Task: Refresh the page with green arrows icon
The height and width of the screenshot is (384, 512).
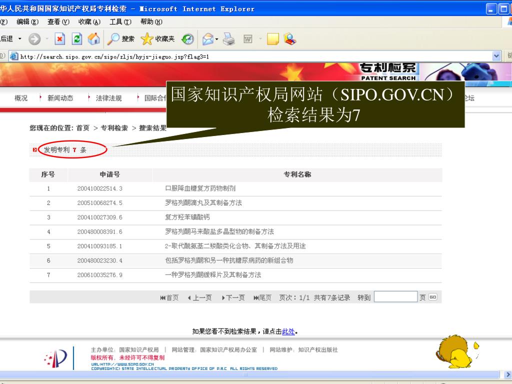Action: (x=76, y=39)
